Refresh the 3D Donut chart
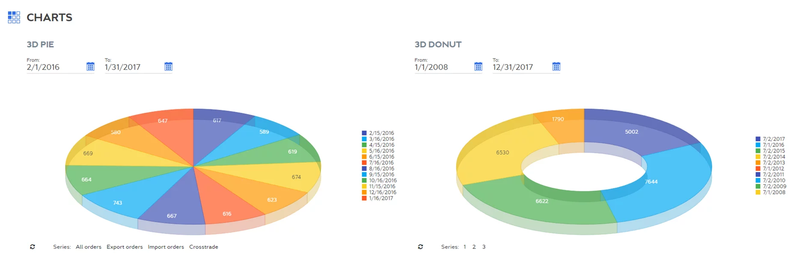Image resolution: width=805 pixels, height=266 pixels. 420,247
